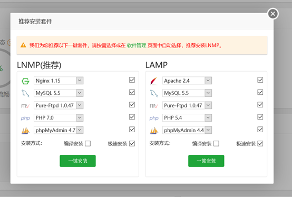Click 一键安装 button under LAMP
The width and height of the screenshot is (292, 197).
point(206,161)
